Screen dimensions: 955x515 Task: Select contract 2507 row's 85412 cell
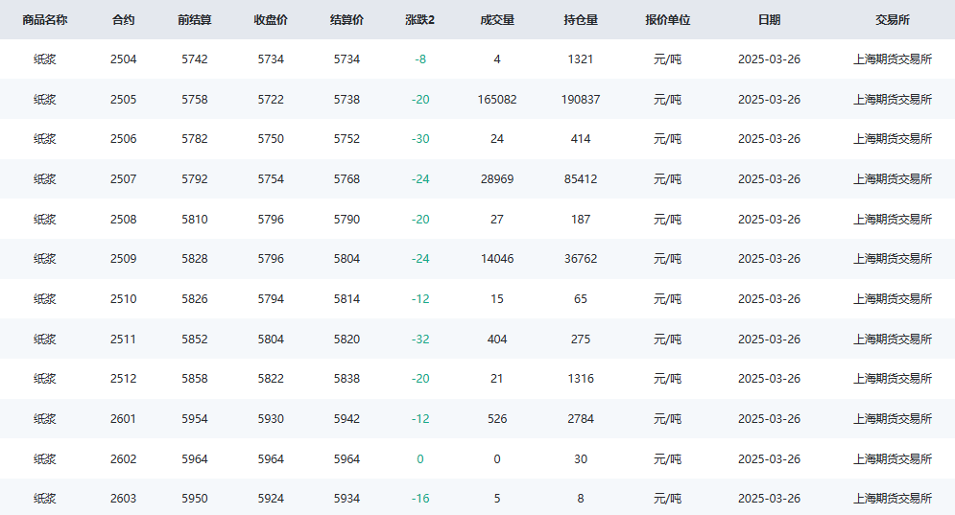581,179
